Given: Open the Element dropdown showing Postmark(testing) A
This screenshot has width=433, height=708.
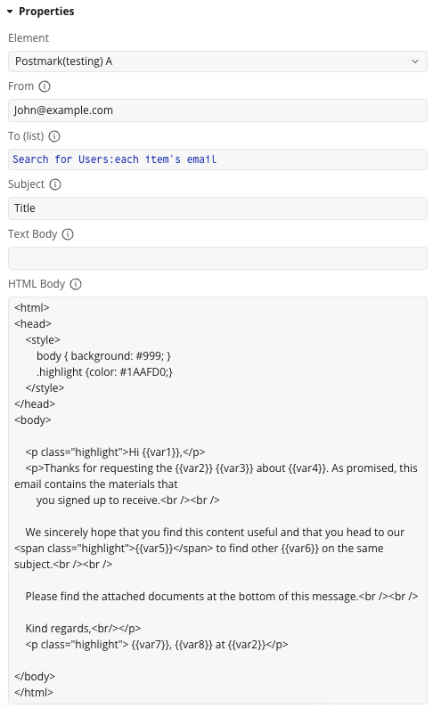Looking at the screenshot, I should point(217,61).
